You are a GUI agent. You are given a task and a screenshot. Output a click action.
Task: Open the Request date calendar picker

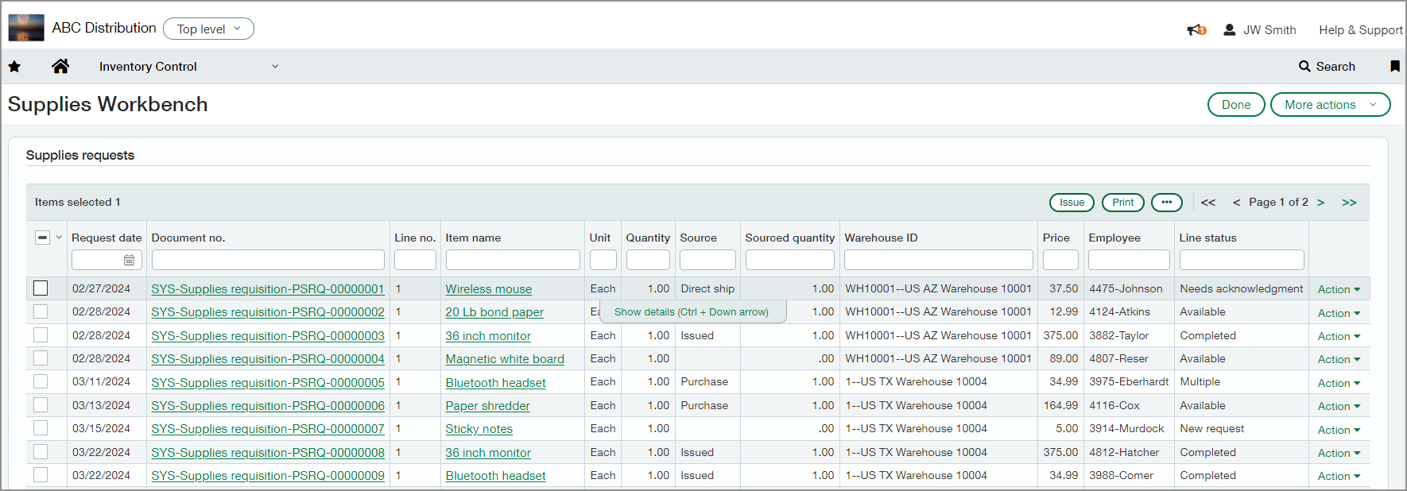(x=129, y=260)
